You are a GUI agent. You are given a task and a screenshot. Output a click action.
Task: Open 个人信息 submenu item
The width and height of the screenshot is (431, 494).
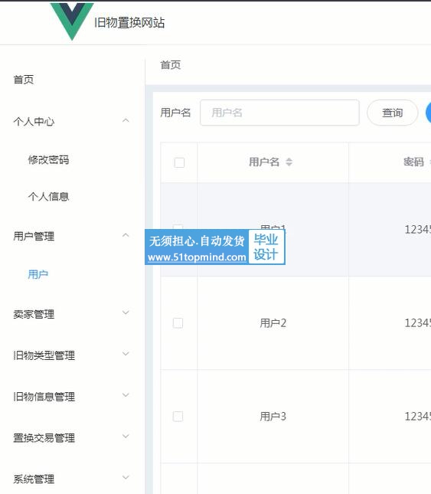pyautogui.click(x=48, y=197)
